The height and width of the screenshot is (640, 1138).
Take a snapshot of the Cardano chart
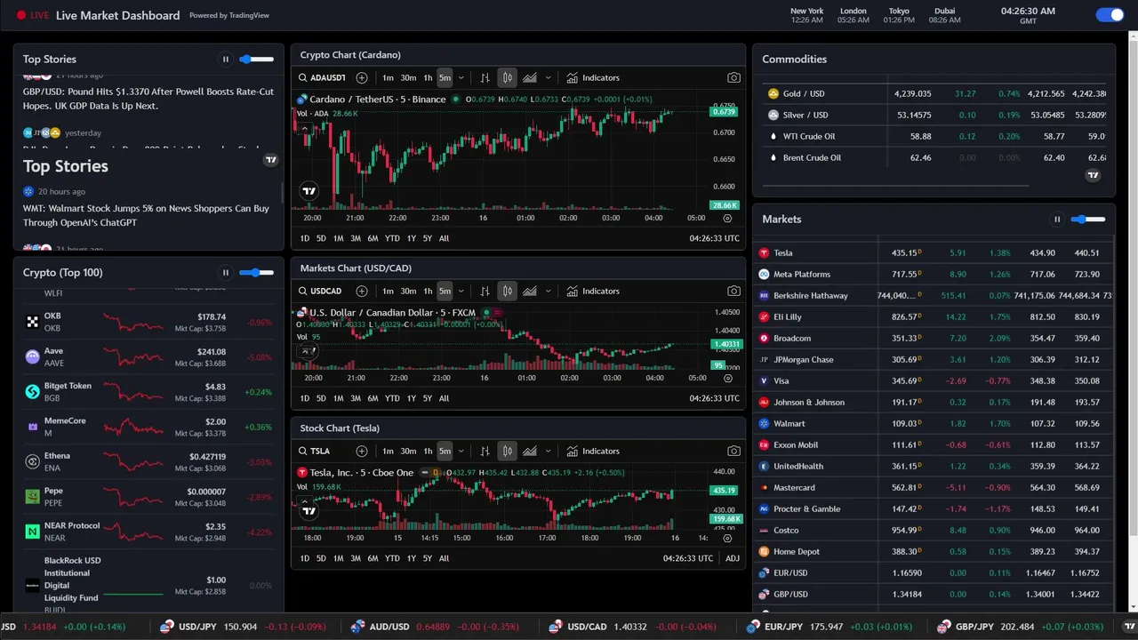[x=733, y=78]
